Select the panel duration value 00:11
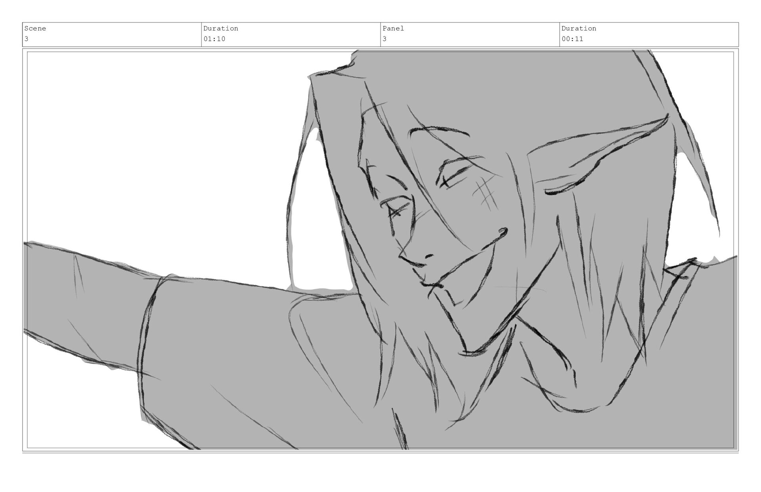The height and width of the screenshot is (492, 761). [x=572, y=39]
